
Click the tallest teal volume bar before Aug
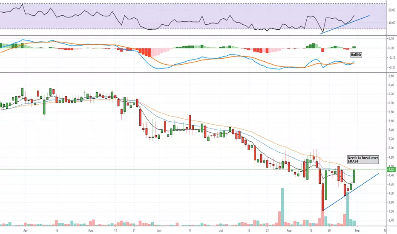coord(282,207)
